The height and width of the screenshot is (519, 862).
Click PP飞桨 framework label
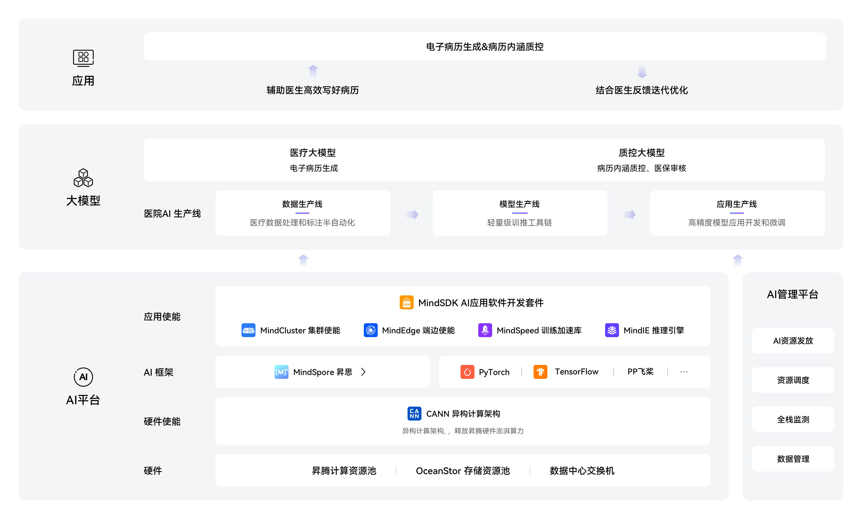coord(640,372)
